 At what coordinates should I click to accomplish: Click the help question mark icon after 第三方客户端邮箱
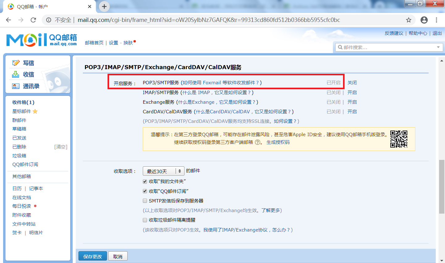coord(257,142)
